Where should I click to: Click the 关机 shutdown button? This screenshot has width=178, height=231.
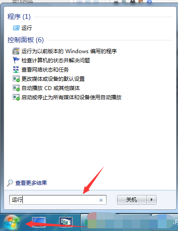132,200
